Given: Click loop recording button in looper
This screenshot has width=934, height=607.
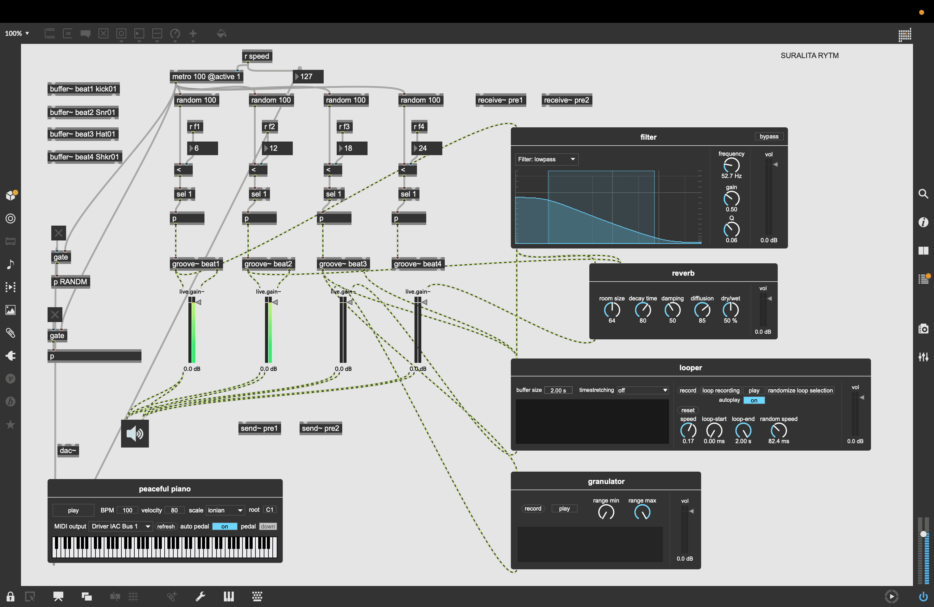Looking at the screenshot, I should 721,390.
